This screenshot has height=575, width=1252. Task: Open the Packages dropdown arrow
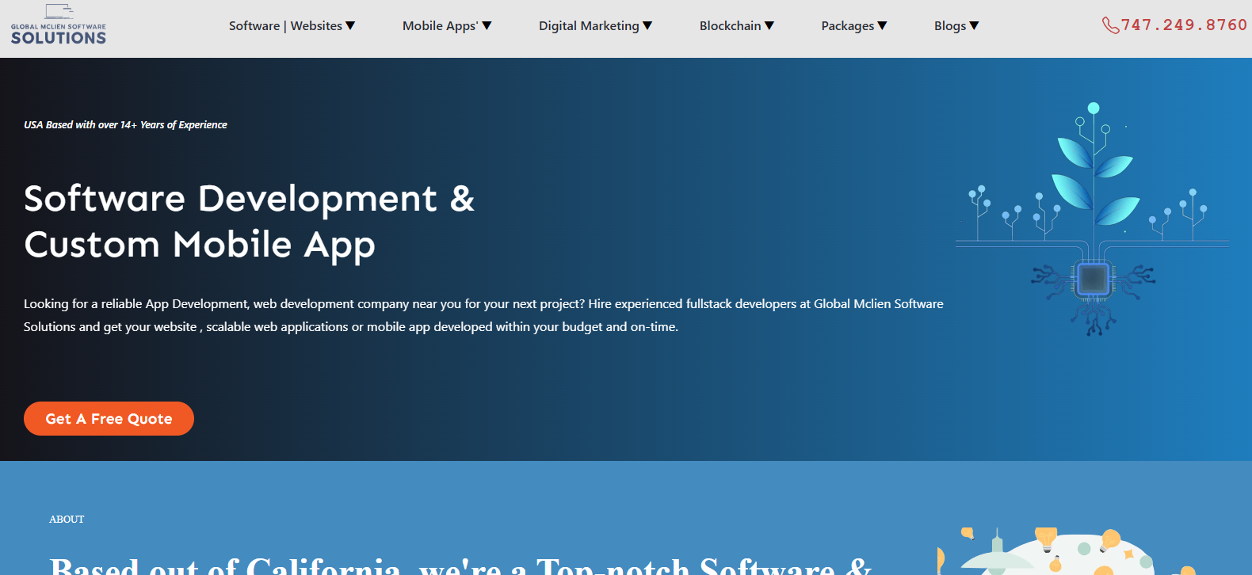[882, 26]
